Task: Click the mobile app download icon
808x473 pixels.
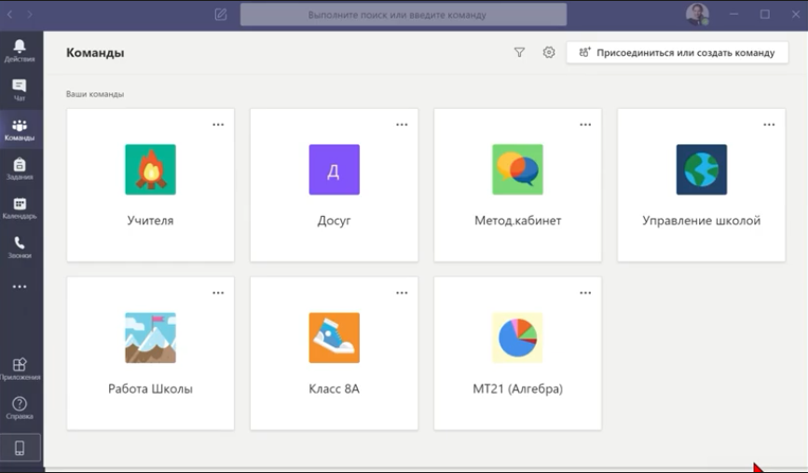Action: [20, 448]
